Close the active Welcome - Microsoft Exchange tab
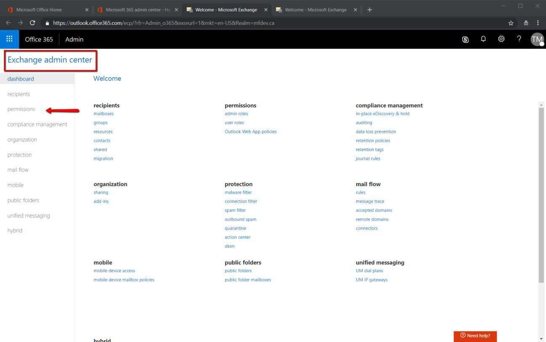The image size is (546, 342). [x=266, y=10]
